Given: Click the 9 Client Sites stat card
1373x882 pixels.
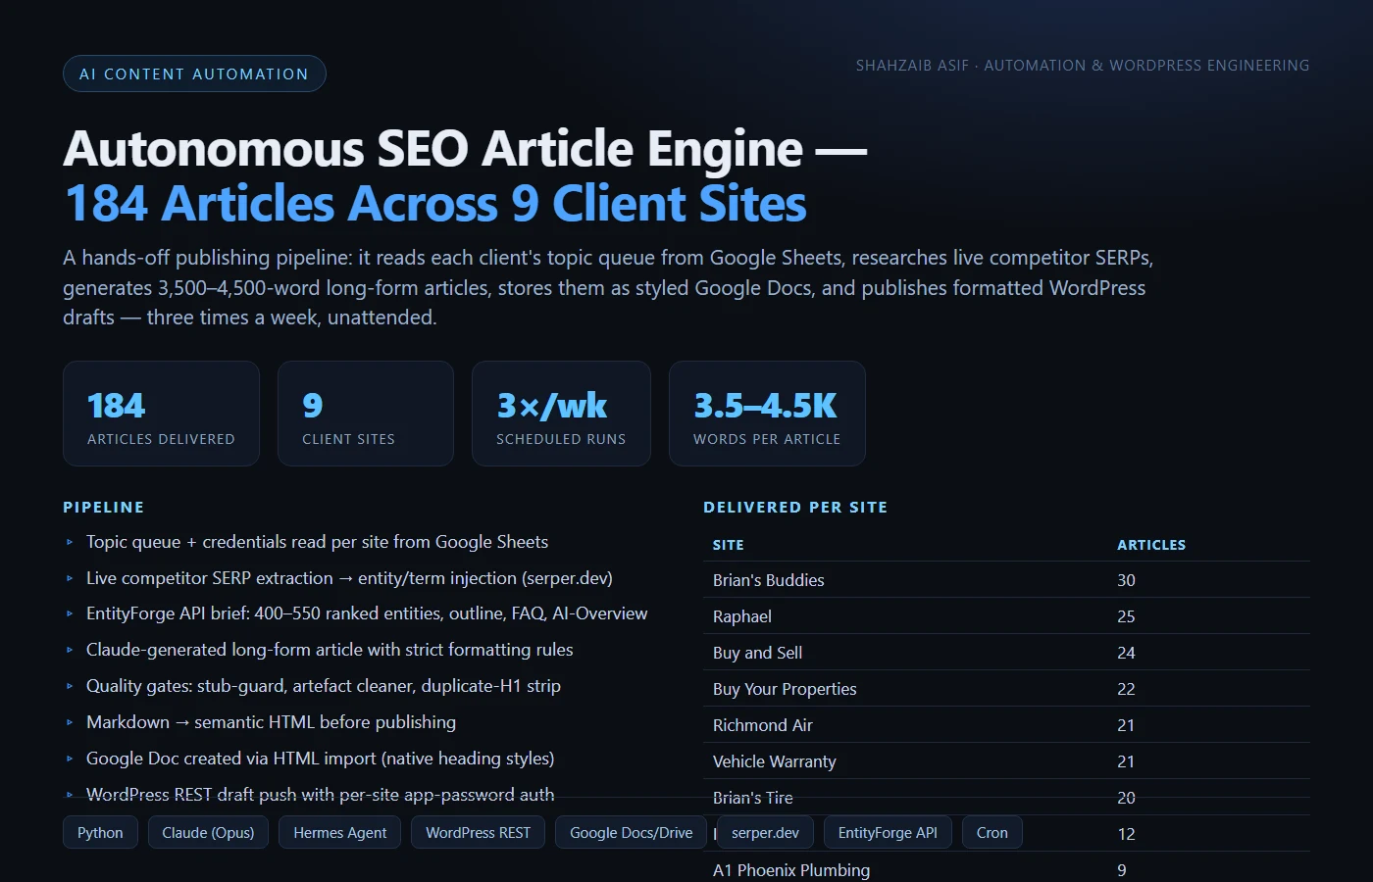Looking at the screenshot, I should click(x=366, y=414).
